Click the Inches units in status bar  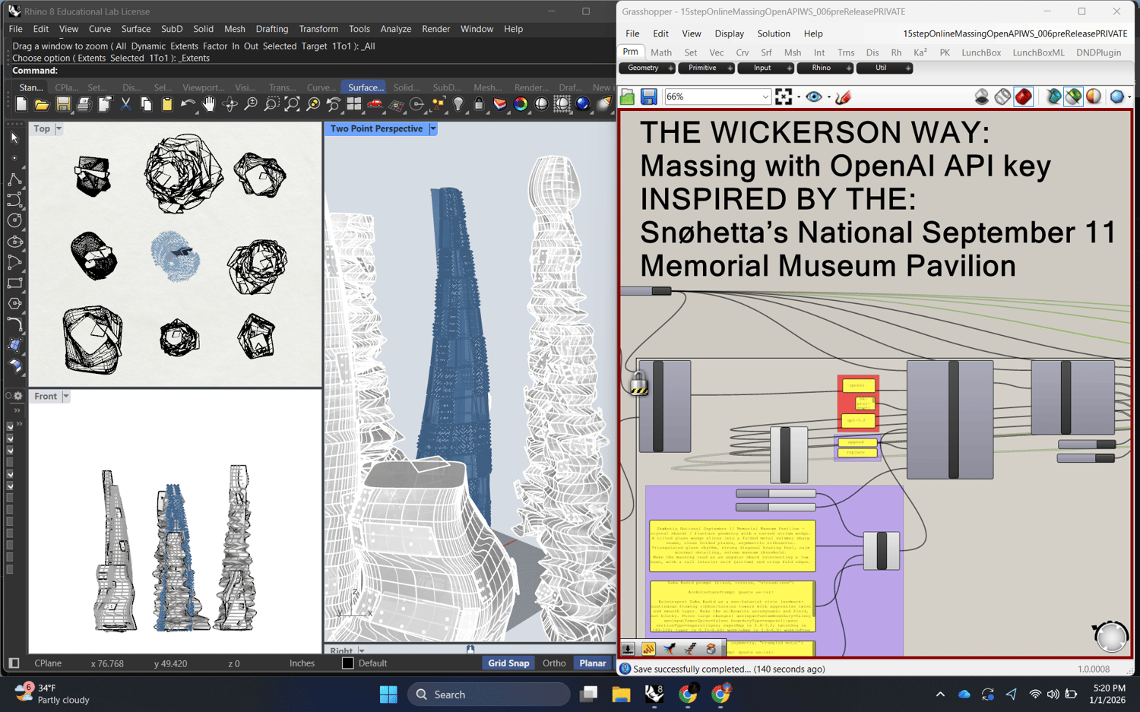[x=302, y=663]
